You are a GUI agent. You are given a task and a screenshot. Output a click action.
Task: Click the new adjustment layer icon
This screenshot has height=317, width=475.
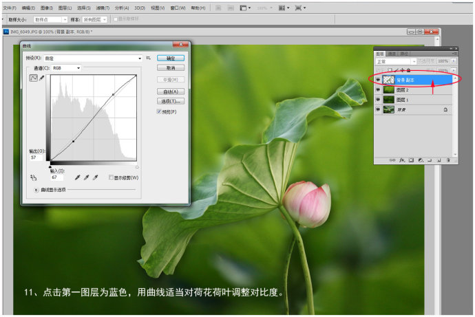[419, 160]
